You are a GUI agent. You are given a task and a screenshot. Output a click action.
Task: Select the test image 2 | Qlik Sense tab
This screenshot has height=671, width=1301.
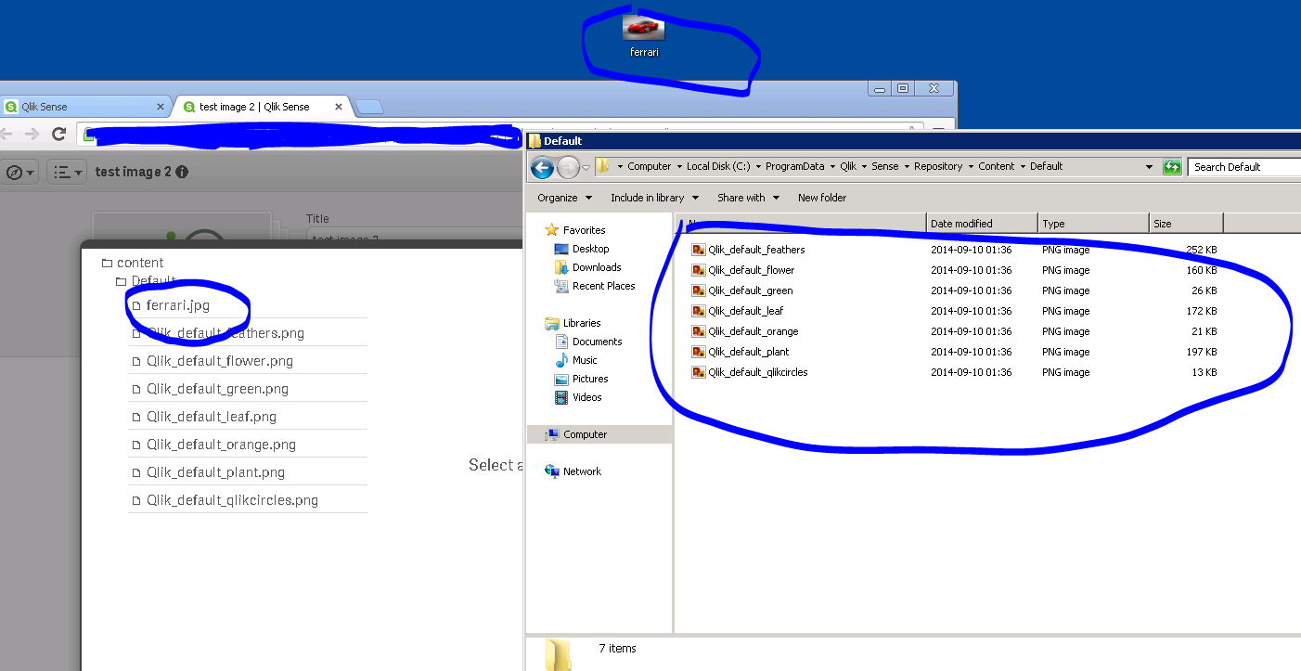click(262, 107)
